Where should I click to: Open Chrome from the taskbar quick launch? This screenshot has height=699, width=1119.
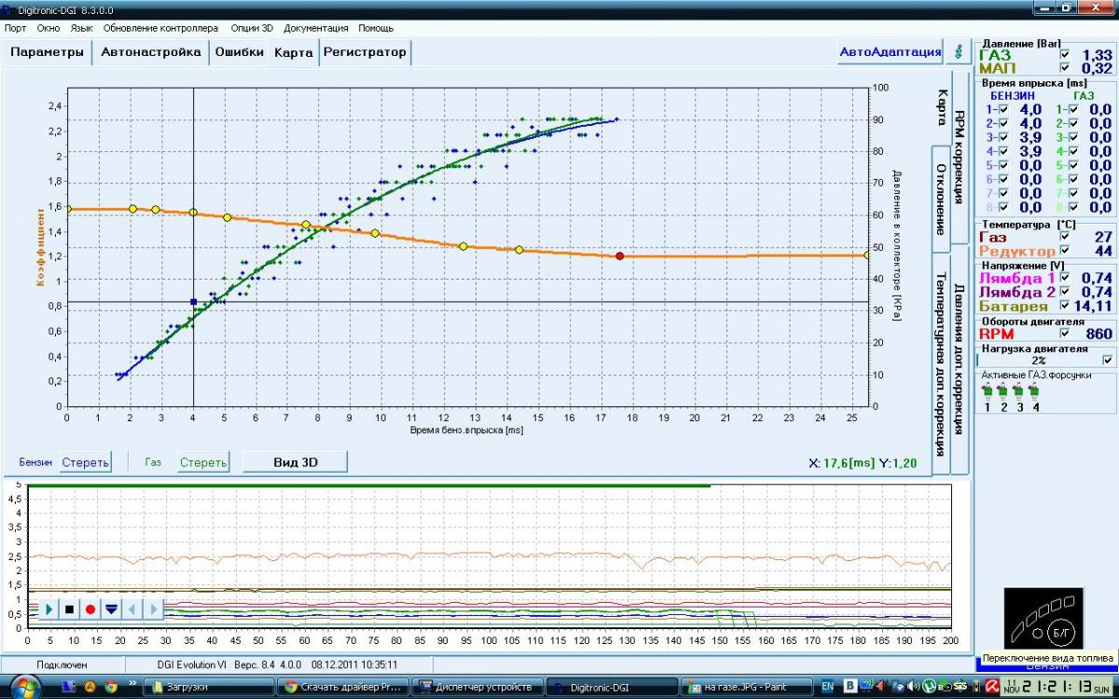(x=111, y=687)
